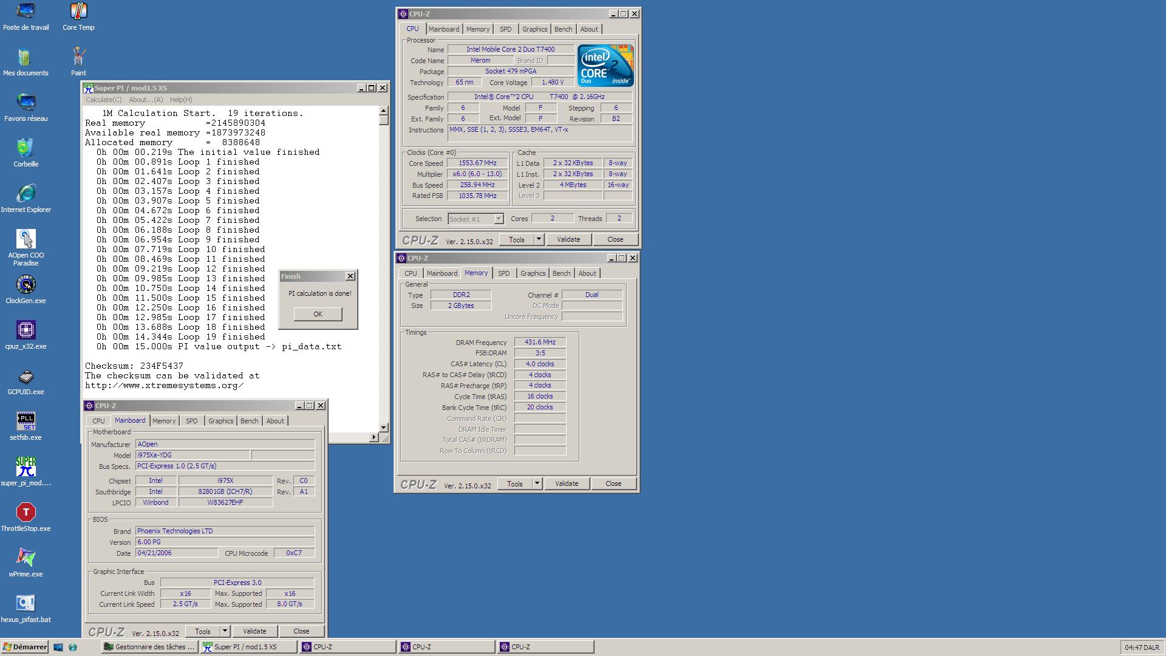Click the CPU-Z title bar icon in Mainboard window
The height and width of the screenshot is (656, 1166).
point(89,406)
